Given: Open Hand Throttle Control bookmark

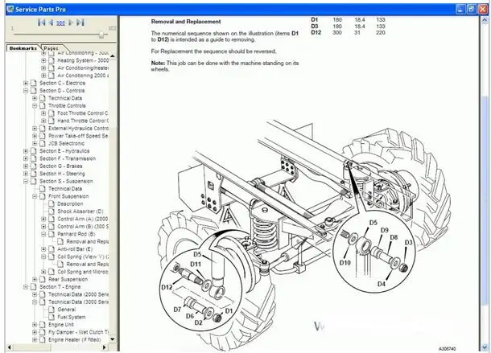Looking at the screenshot, I should [x=83, y=121].
